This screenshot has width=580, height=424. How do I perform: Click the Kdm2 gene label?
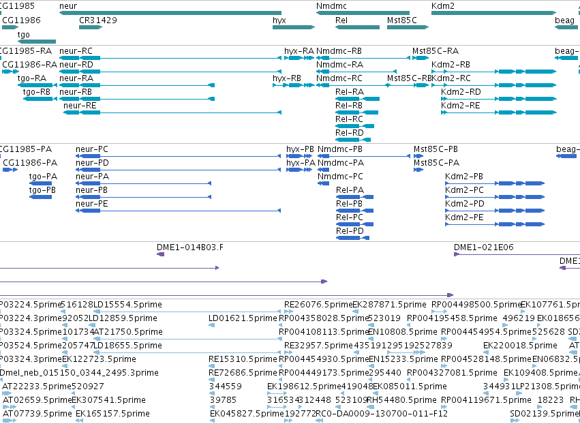point(443,6)
